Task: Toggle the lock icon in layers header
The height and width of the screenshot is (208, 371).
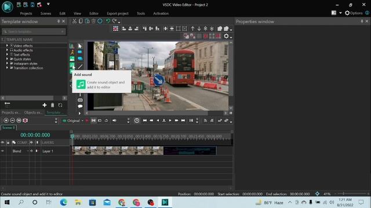Action: (x=8, y=143)
